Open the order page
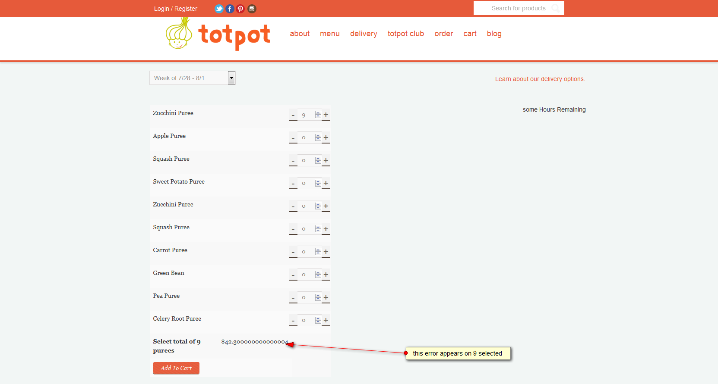The height and width of the screenshot is (384, 718). tap(444, 34)
